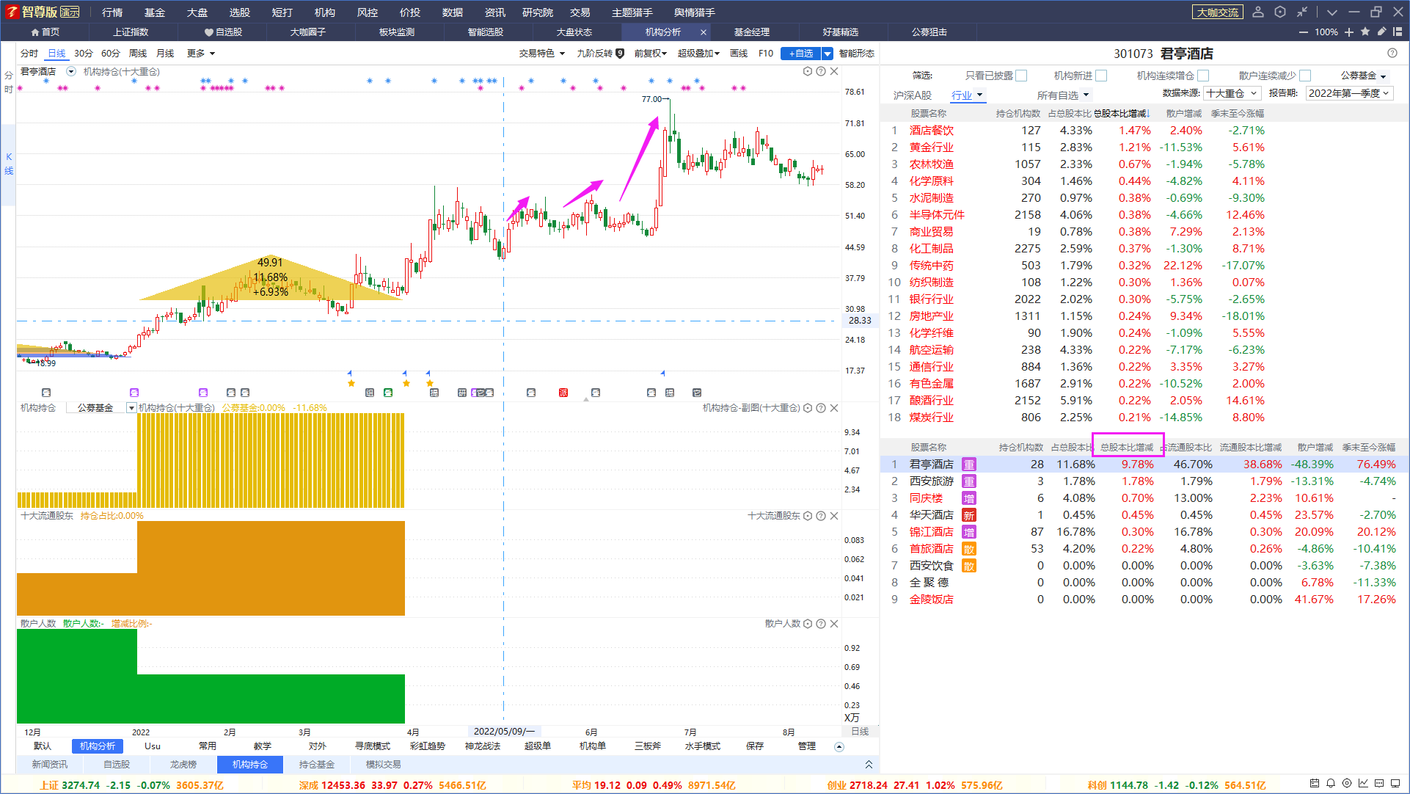Click 重 tag icon next to 君亭酒店 row
Image resolution: width=1410 pixels, height=794 pixels.
point(969,465)
